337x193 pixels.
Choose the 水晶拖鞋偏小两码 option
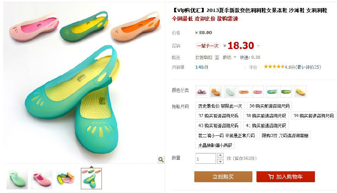coord(215,145)
